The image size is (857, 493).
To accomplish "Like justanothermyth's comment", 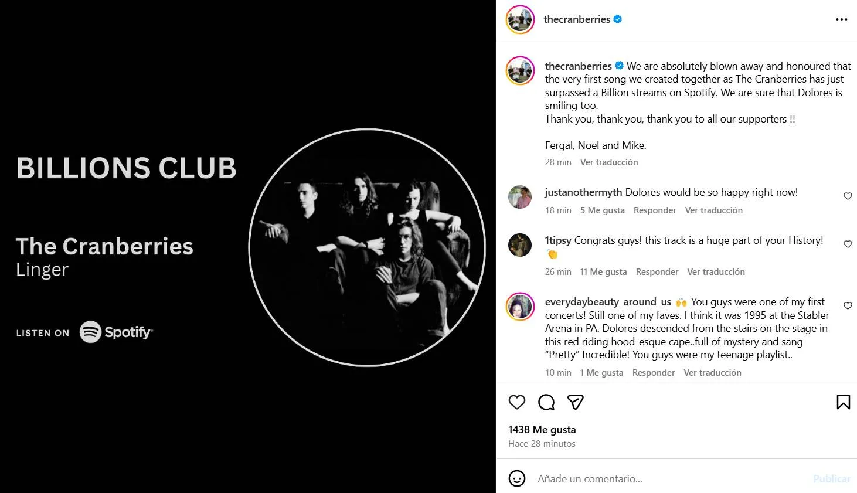I will (848, 196).
